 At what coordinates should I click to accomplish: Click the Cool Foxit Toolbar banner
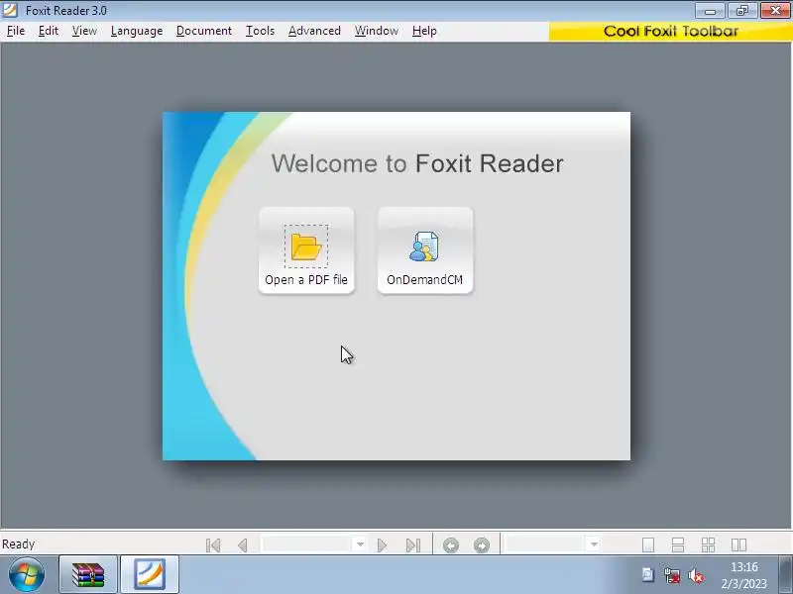pos(671,32)
